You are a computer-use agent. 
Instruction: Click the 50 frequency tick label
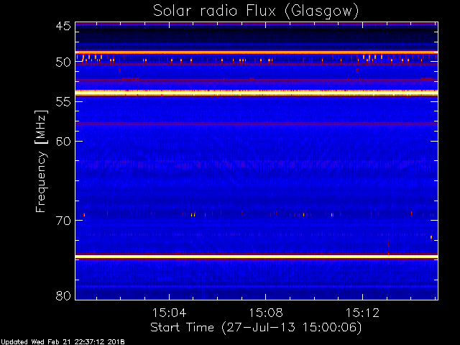click(x=63, y=63)
